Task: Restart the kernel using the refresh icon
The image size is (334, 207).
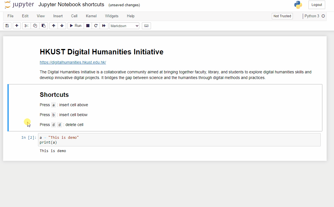Action: click(x=96, y=26)
